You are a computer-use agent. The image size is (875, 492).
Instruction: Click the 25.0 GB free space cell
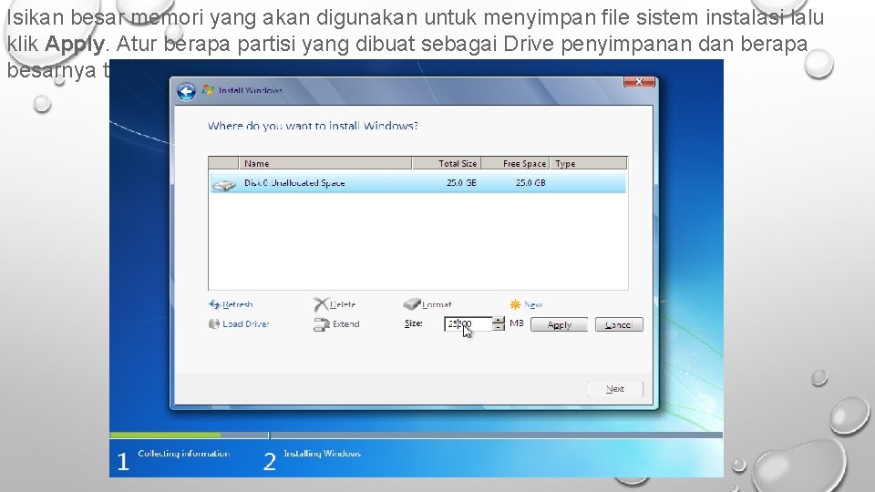coord(530,183)
